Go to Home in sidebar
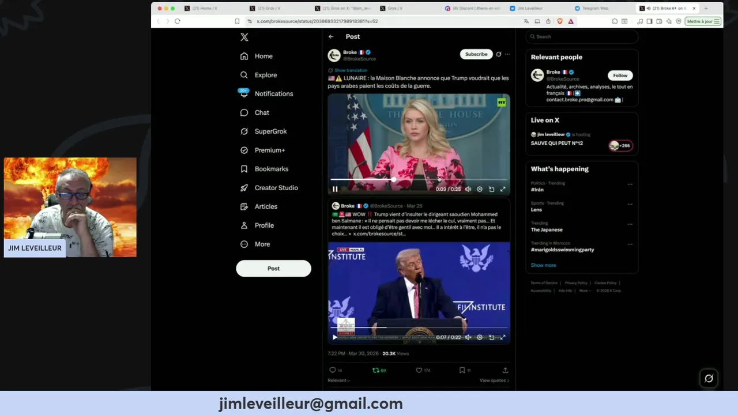The width and height of the screenshot is (738, 415). 257,56
